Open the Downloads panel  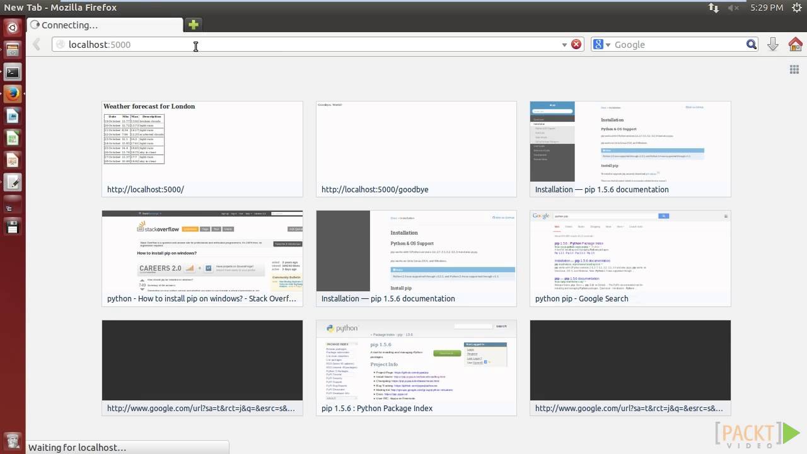773,44
